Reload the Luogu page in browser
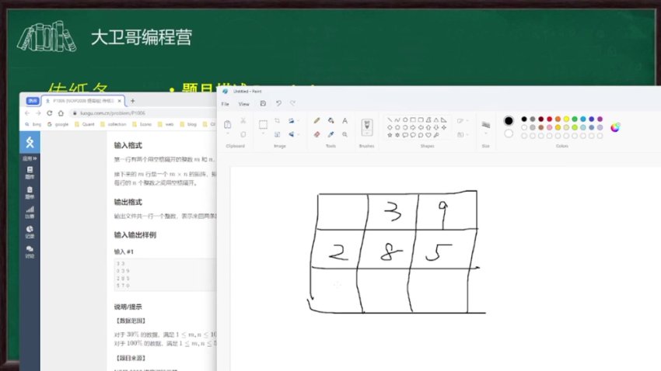Screen dimensions: 661x371 pyautogui.click(x=50, y=113)
